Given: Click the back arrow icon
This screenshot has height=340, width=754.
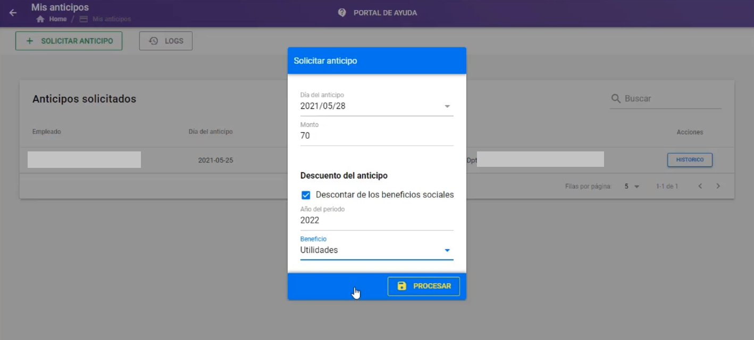Looking at the screenshot, I should (13, 13).
